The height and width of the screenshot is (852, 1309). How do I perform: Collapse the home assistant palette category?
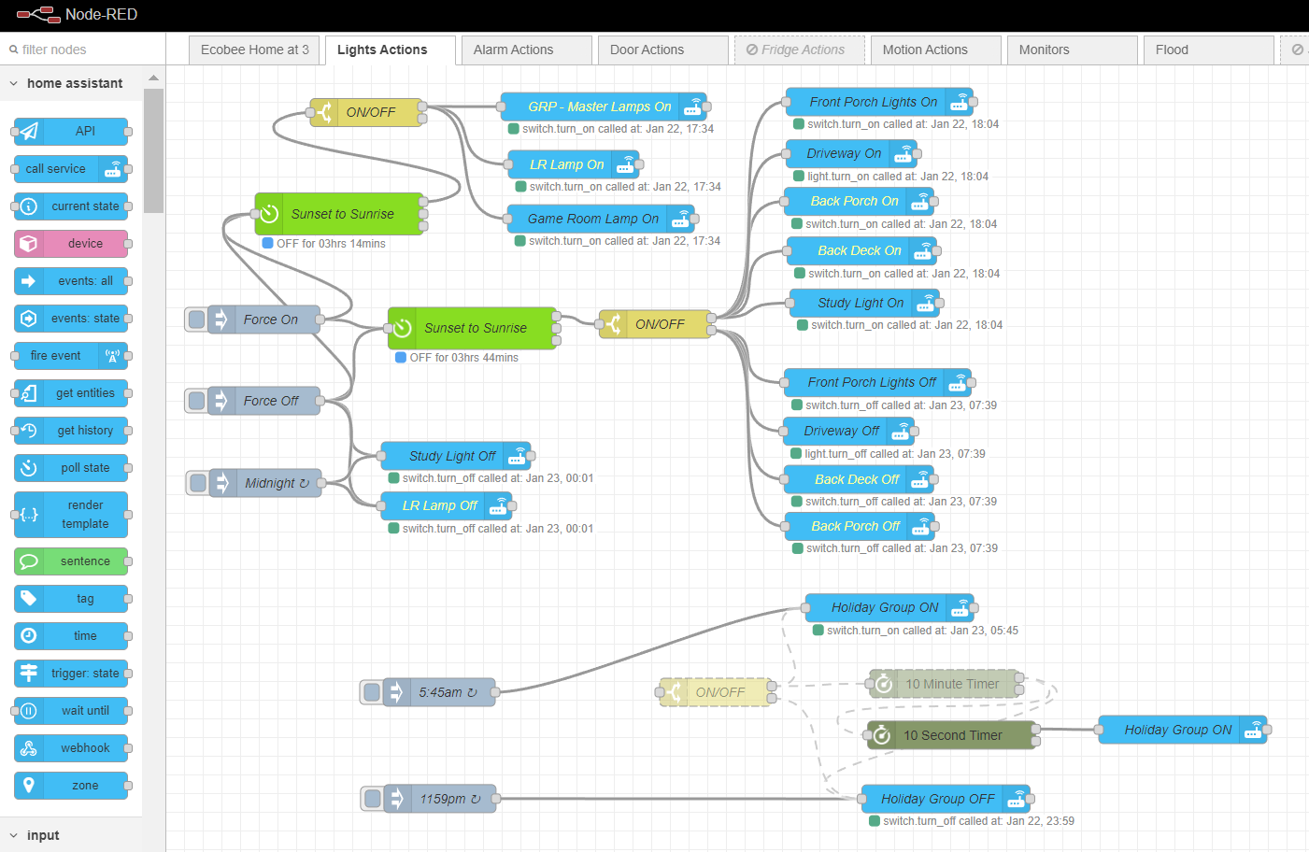[71, 83]
